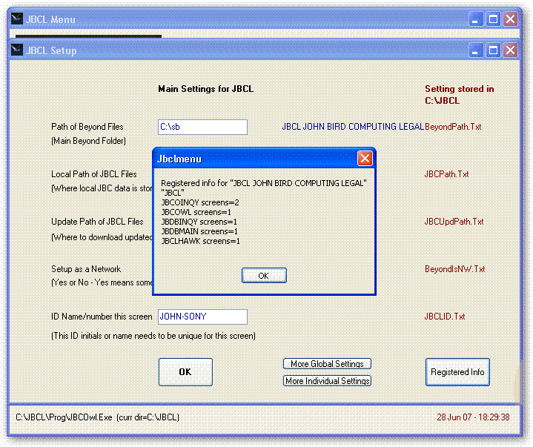Click the Local Path of JBCL Files label
This screenshot has width=533, height=447.
tap(94, 174)
